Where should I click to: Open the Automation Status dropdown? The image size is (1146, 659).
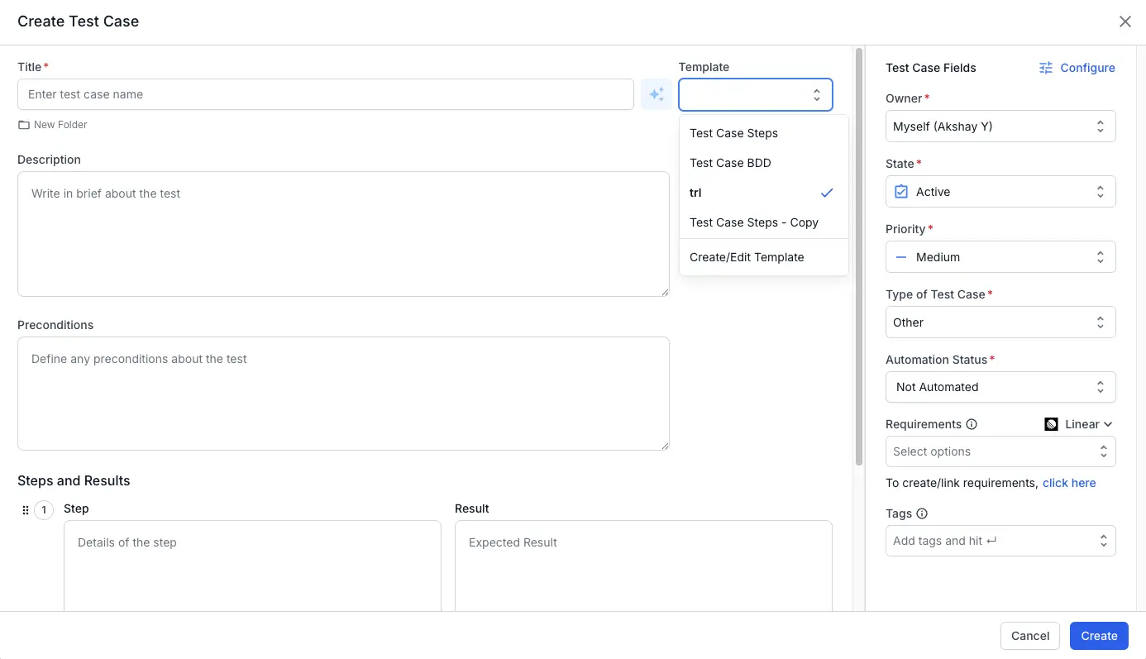click(x=1000, y=387)
